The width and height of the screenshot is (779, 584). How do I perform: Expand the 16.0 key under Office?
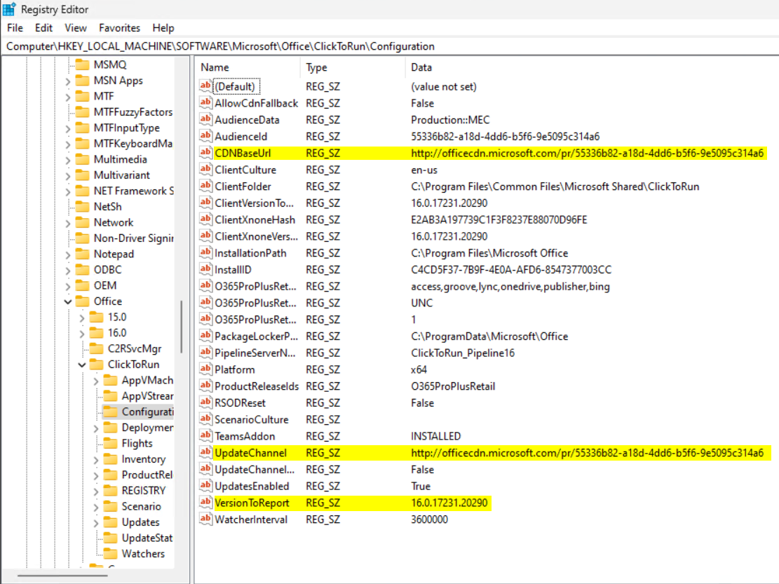point(82,333)
